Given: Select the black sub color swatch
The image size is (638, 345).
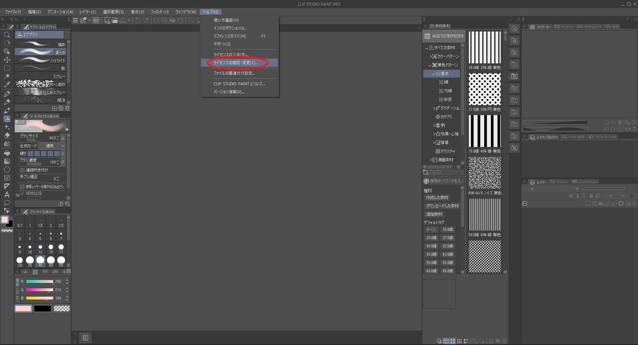Looking at the screenshot, I should tap(43, 308).
